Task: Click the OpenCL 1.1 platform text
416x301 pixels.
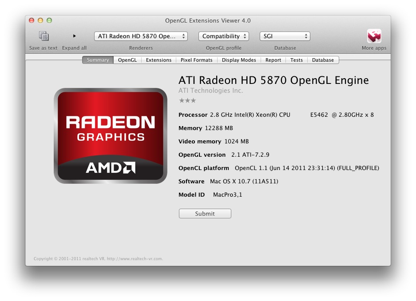Action: tap(307, 168)
